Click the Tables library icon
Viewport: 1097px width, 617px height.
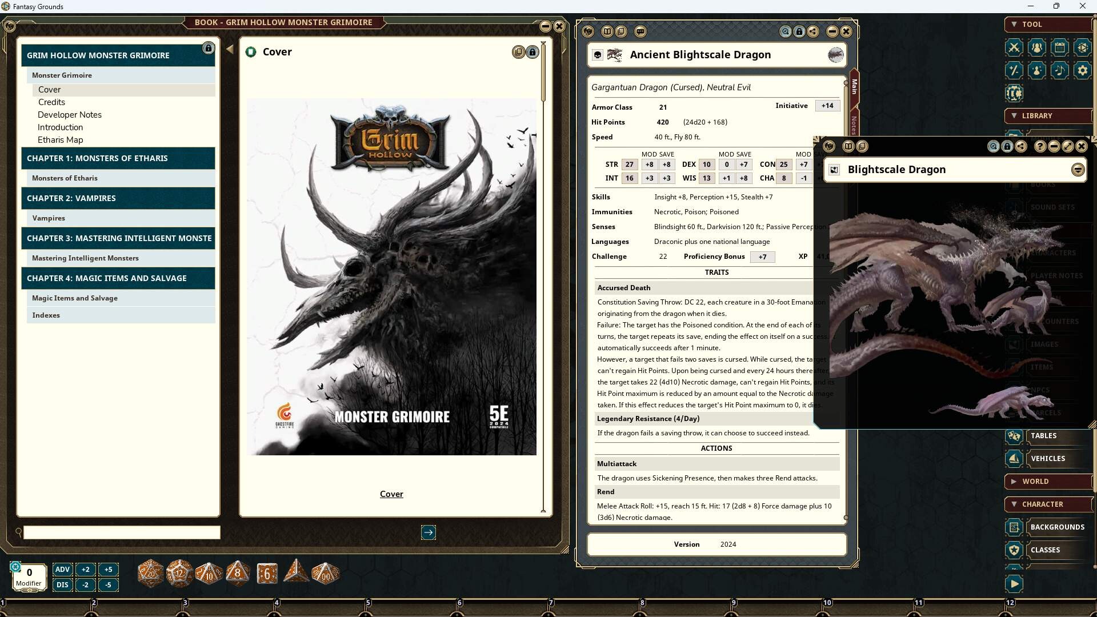(x=1014, y=436)
